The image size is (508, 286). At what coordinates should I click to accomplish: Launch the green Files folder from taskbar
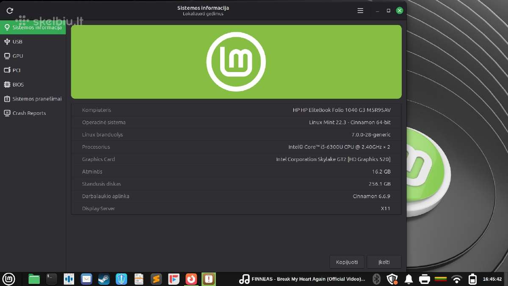tap(34, 279)
